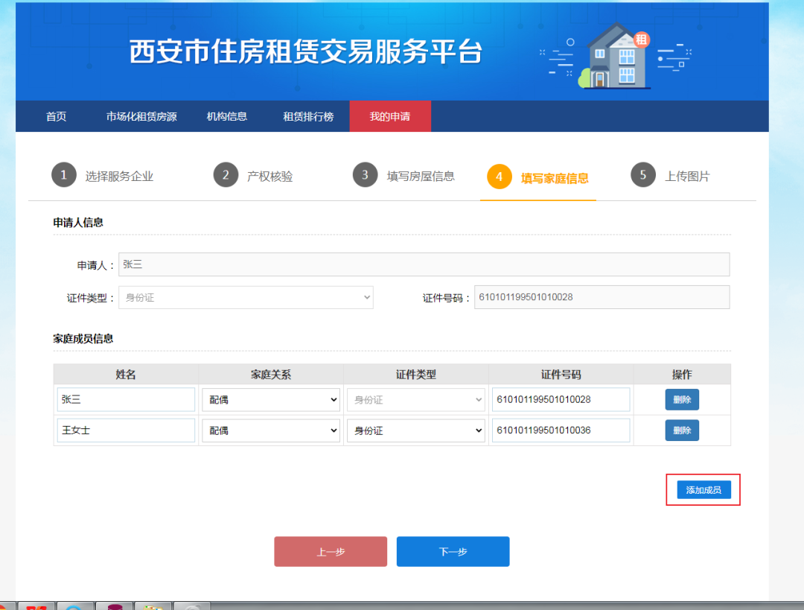Screen dimensions: 804x610
Task: Open the 家庭关系 dropdown for 王女士
Action: pos(271,431)
